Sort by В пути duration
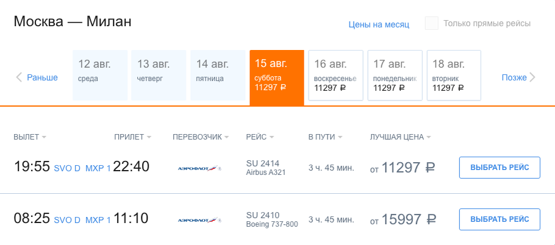Viewport: 555px width, 245px height. 325,137
